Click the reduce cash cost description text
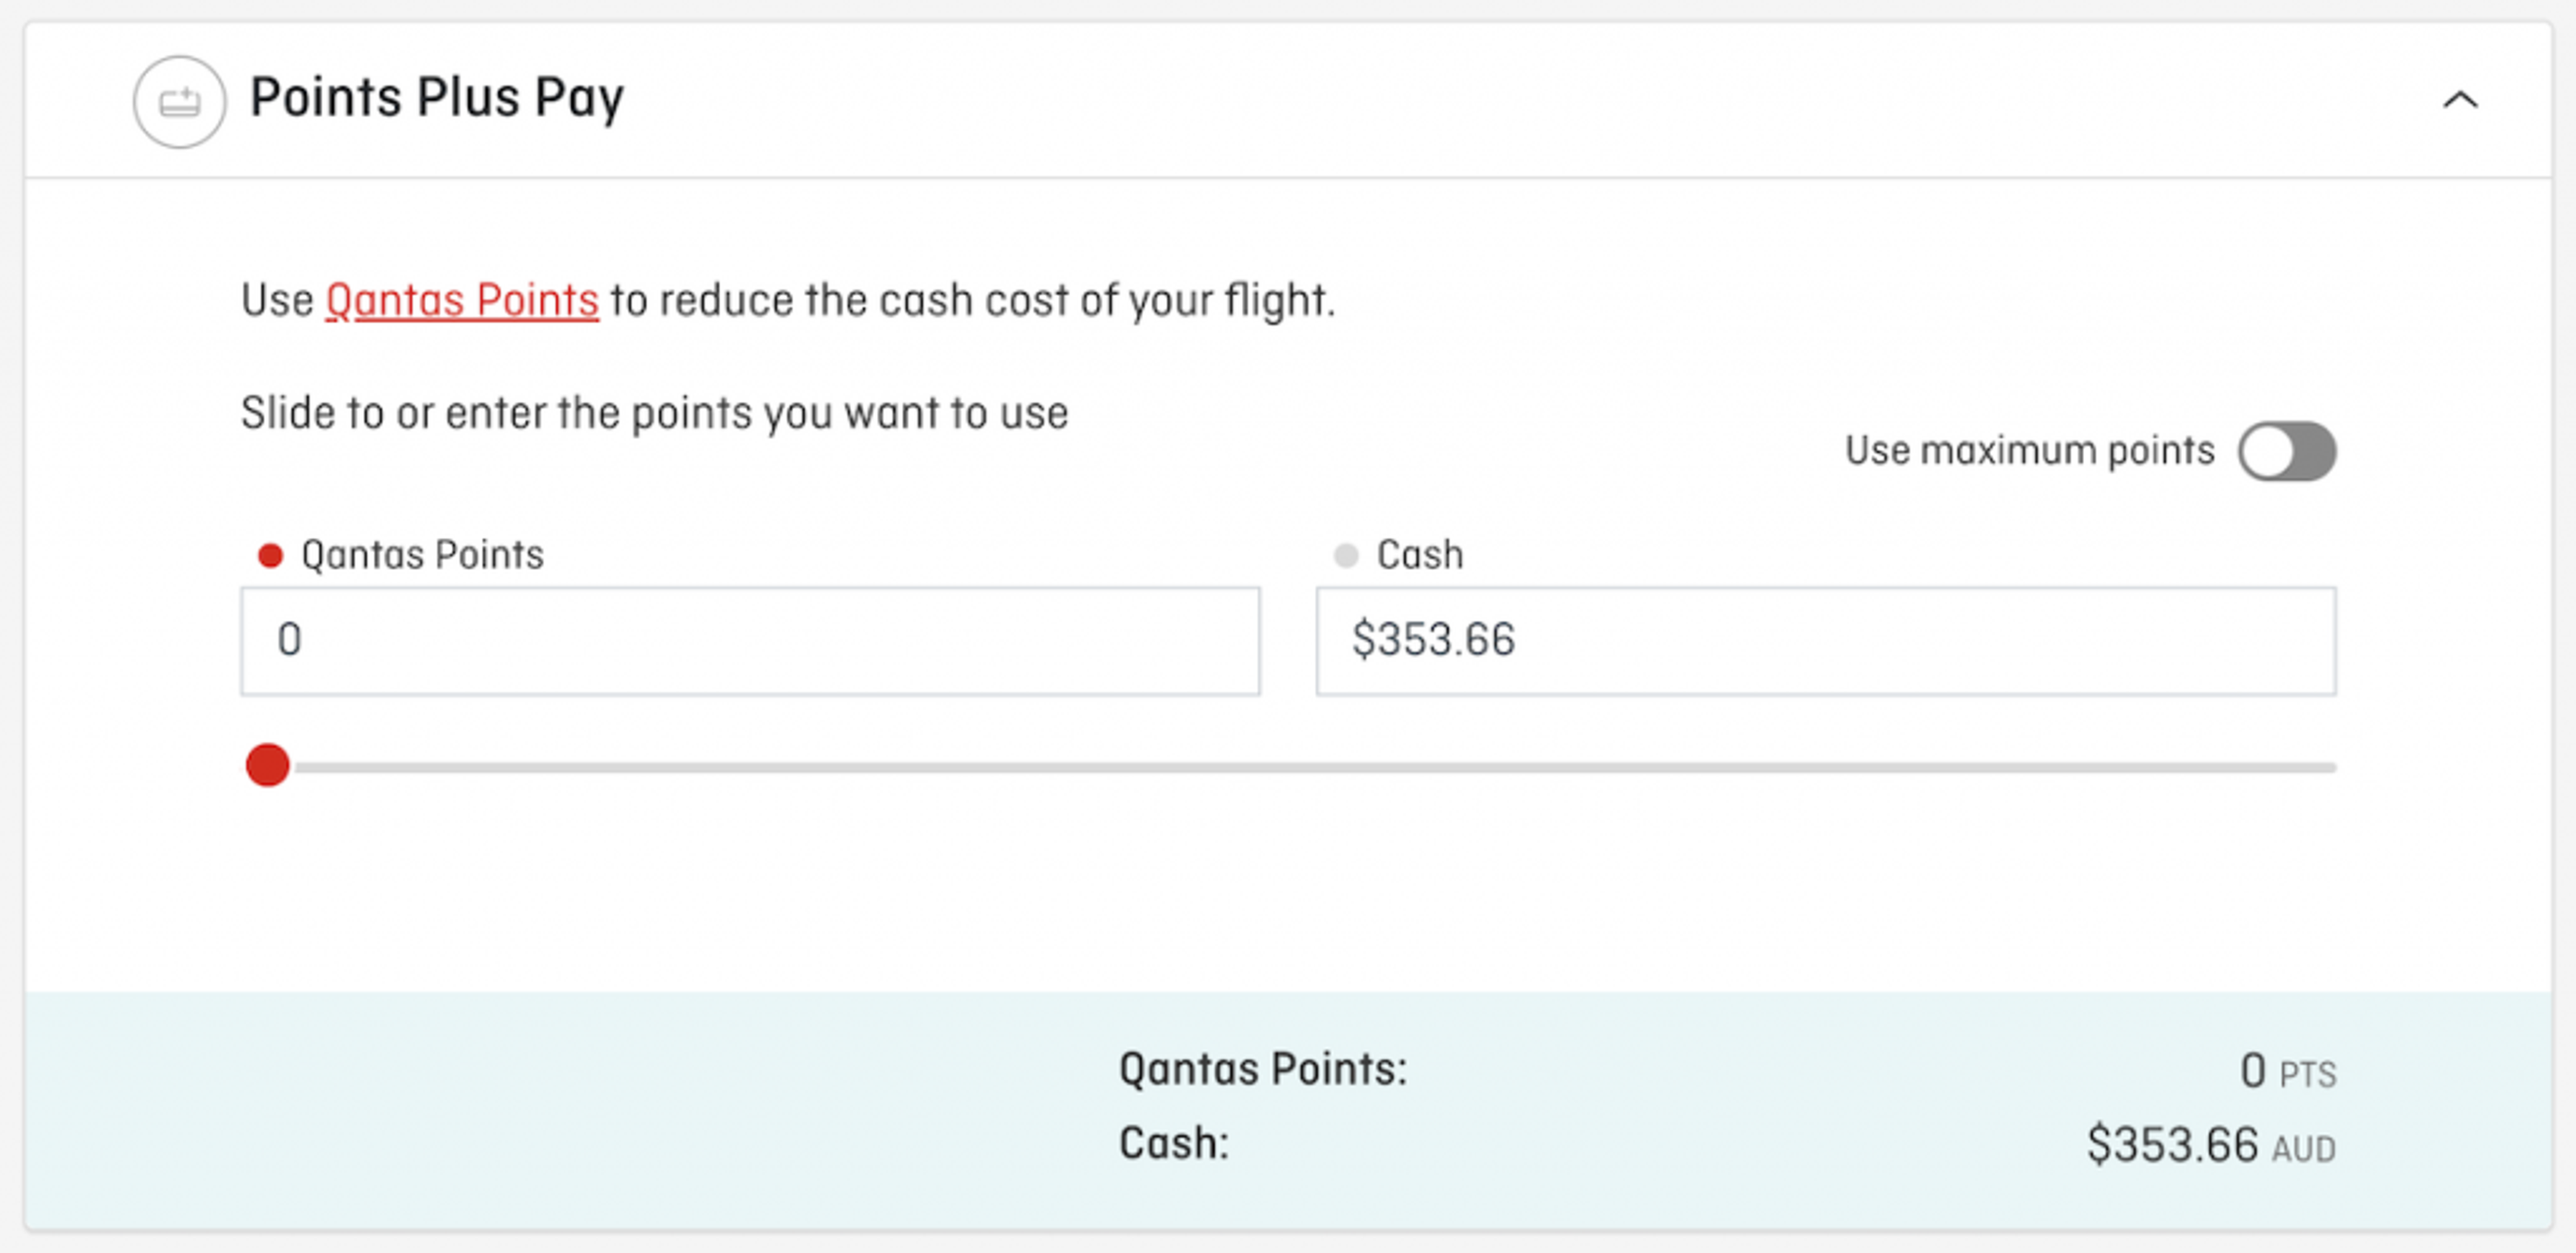2576x1253 pixels. tap(972, 300)
